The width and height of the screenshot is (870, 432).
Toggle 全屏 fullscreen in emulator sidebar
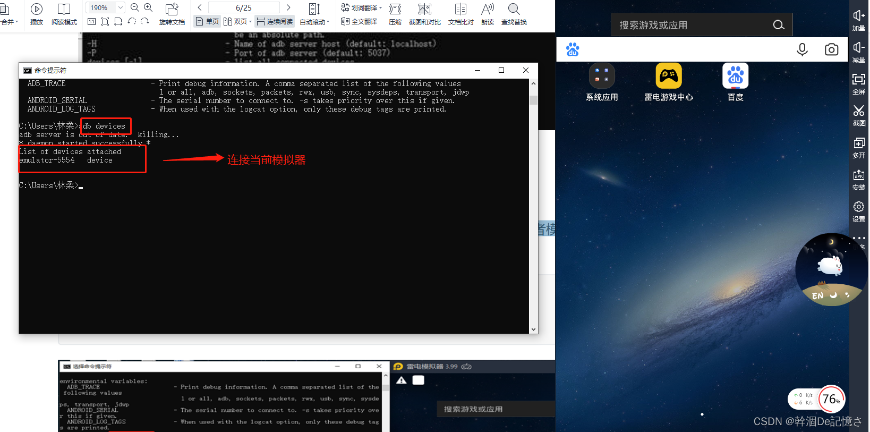coord(859,84)
